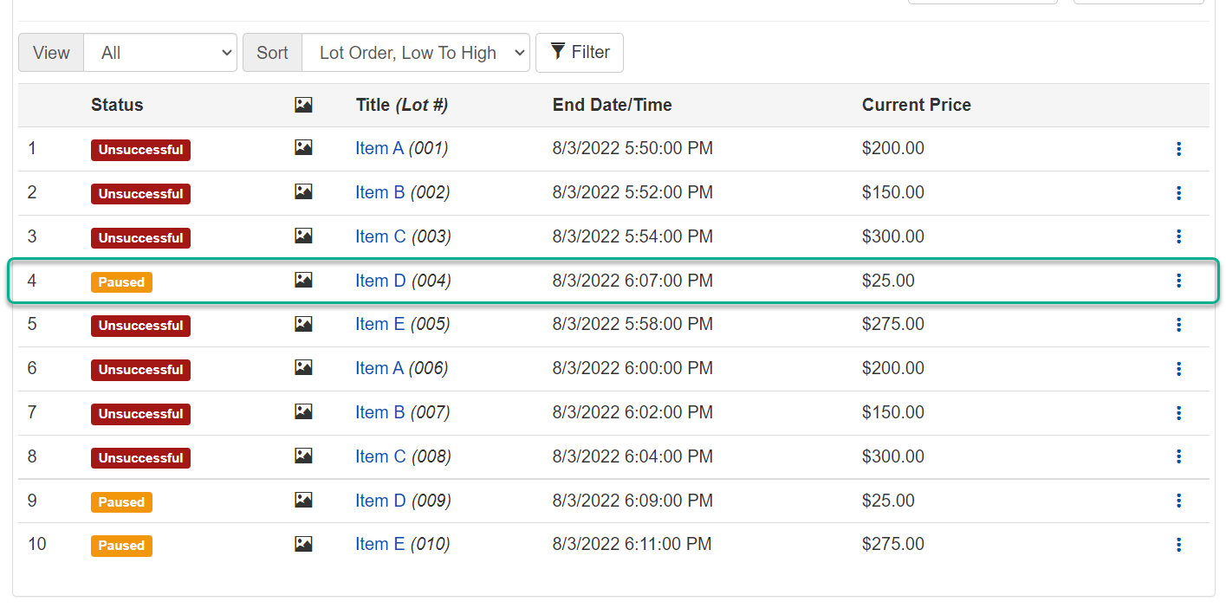Viewport: 1226px width, 608px height.
Task: Open actions menu for Item E (005)
Action: [x=1178, y=325]
